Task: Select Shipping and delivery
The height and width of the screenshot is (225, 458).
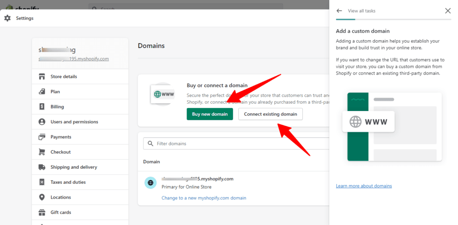Action: tap(80, 167)
